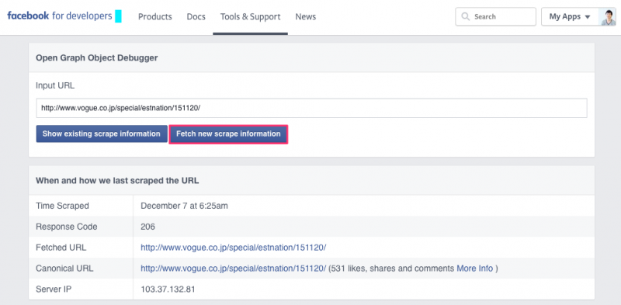Expand the My Apps dropdown
The height and width of the screenshot is (305, 621).
point(570,16)
